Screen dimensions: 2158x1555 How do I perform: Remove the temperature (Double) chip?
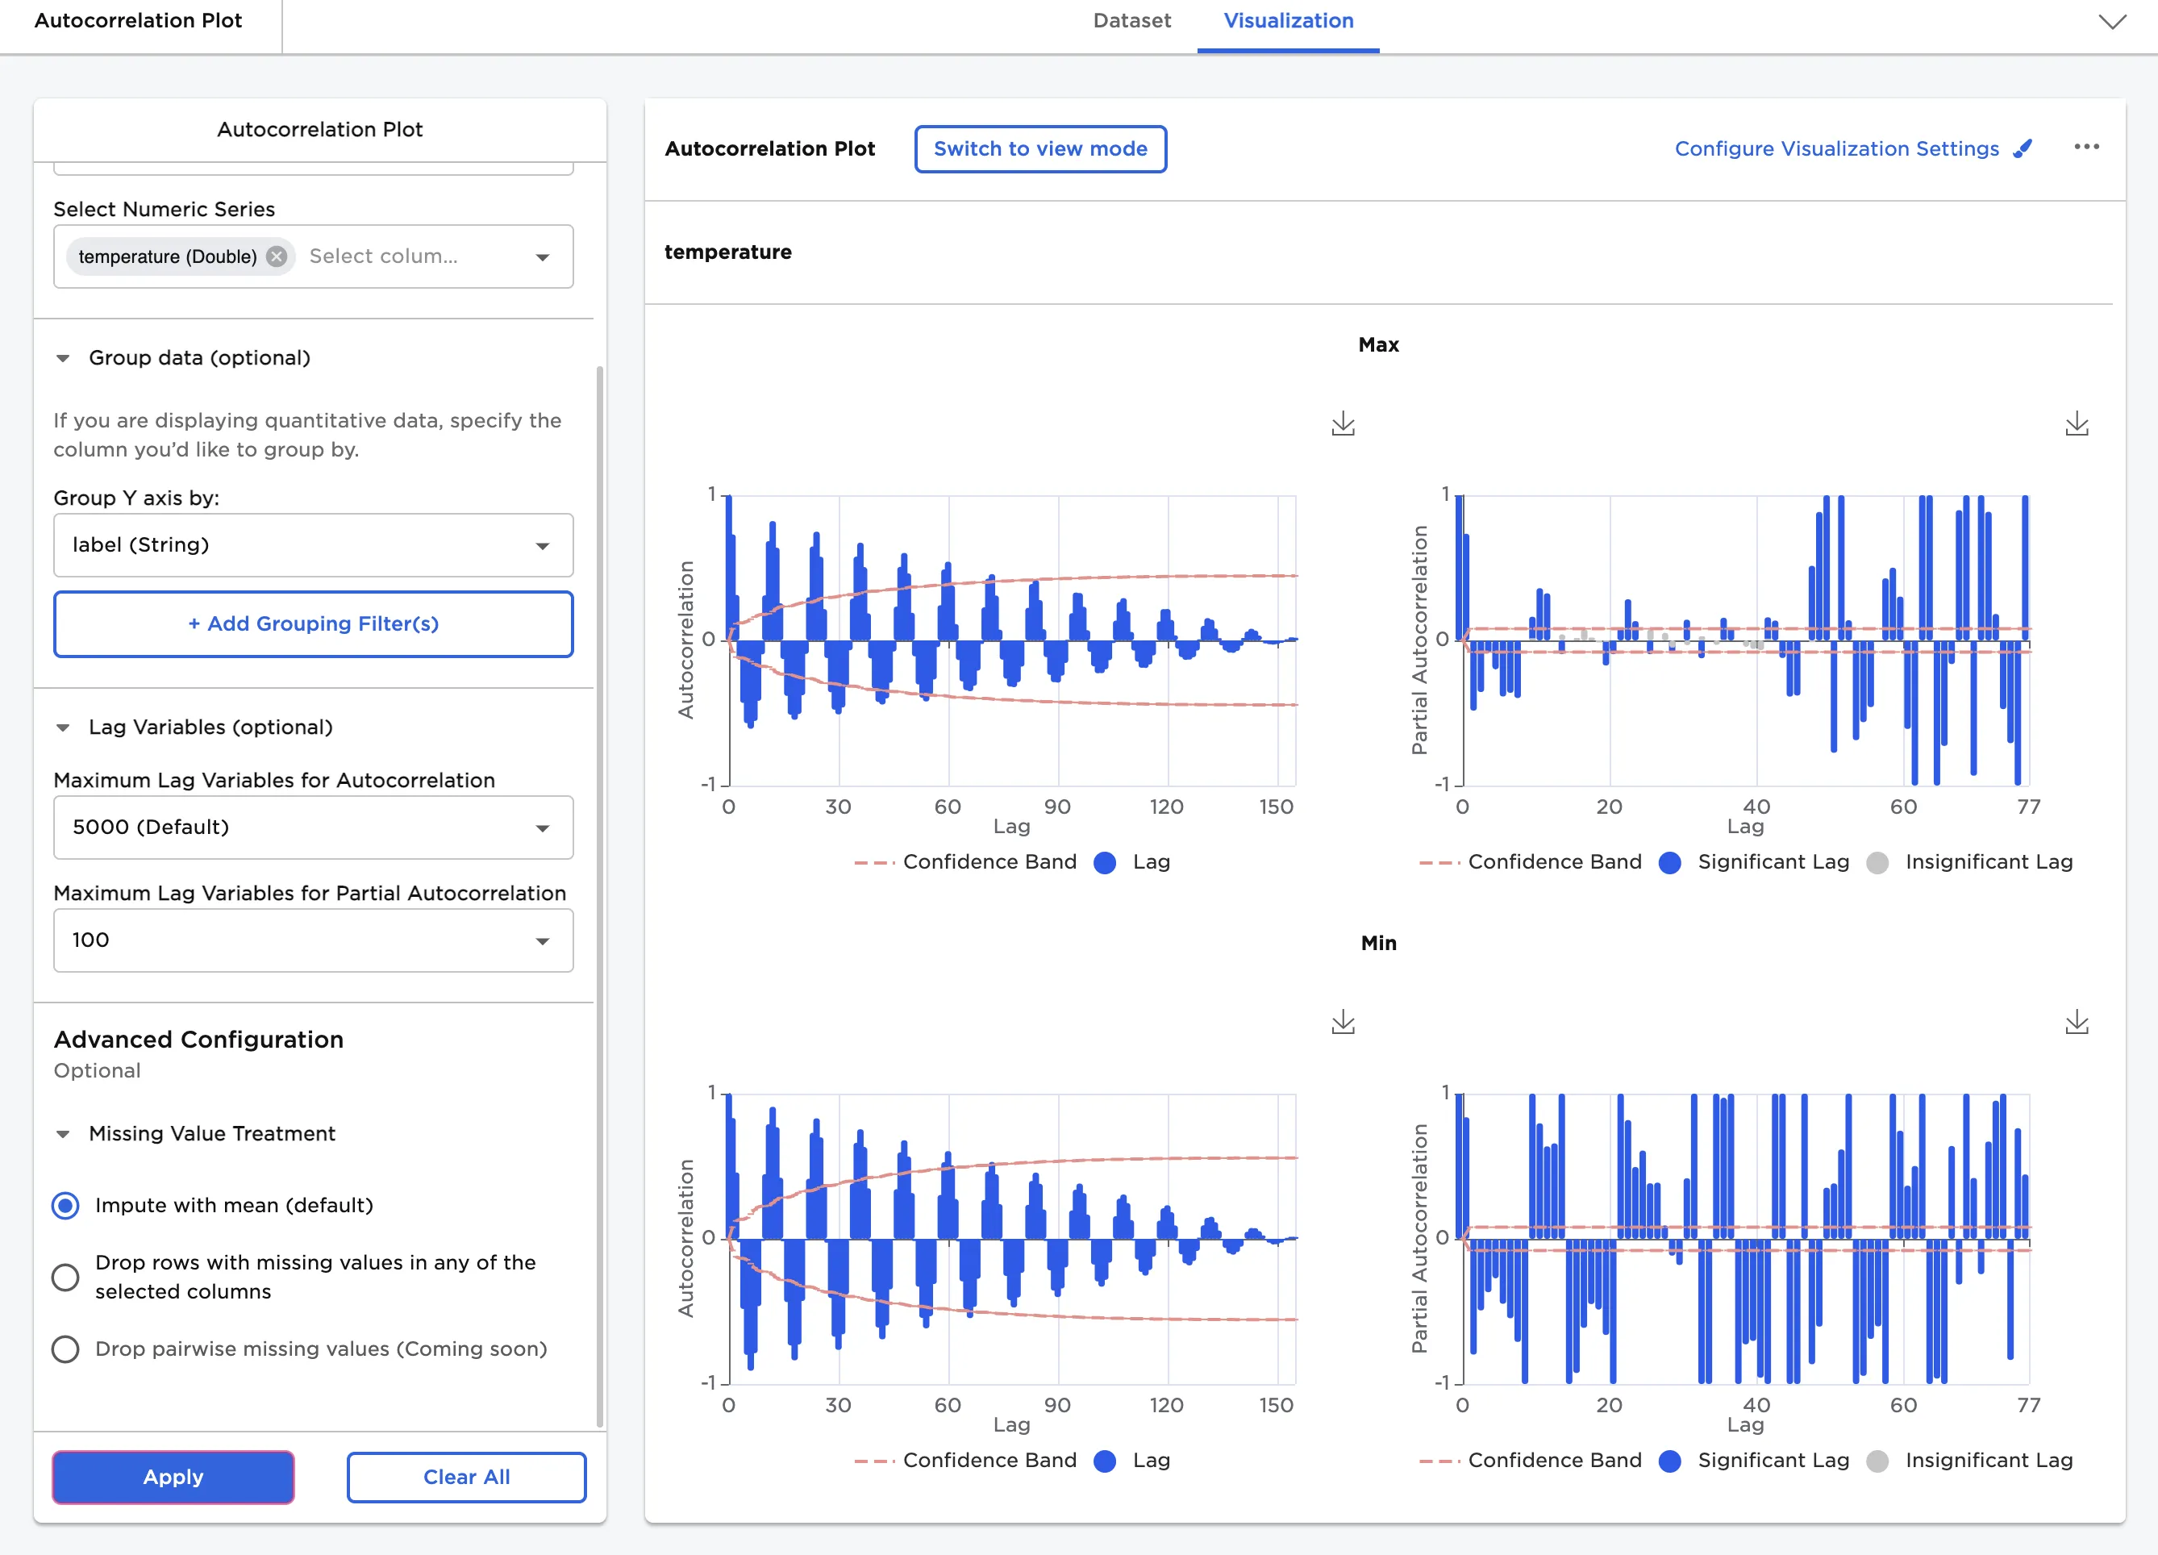click(277, 256)
